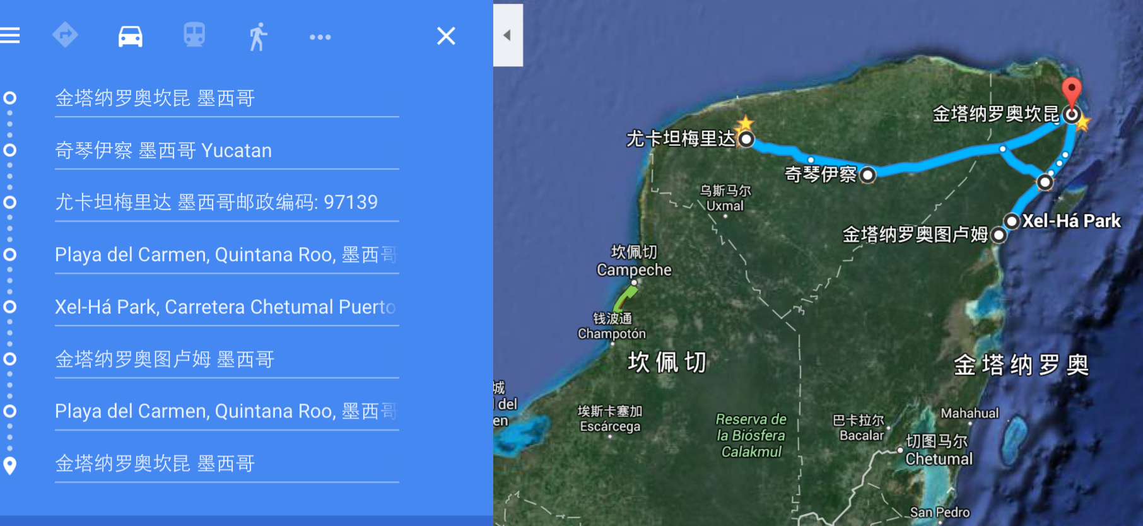Edit the Xel-Há Park waypoint field

pyautogui.click(x=226, y=307)
